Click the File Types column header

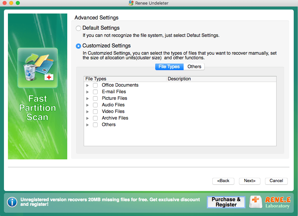point(125,79)
